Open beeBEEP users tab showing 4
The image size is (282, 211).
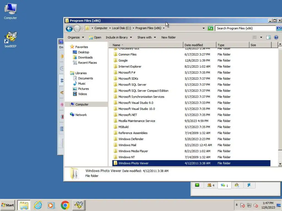tap(211, 185)
